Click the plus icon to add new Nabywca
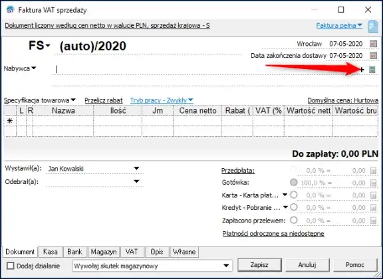The width and height of the screenshot is (383, 279). click(x=362, y=70)
